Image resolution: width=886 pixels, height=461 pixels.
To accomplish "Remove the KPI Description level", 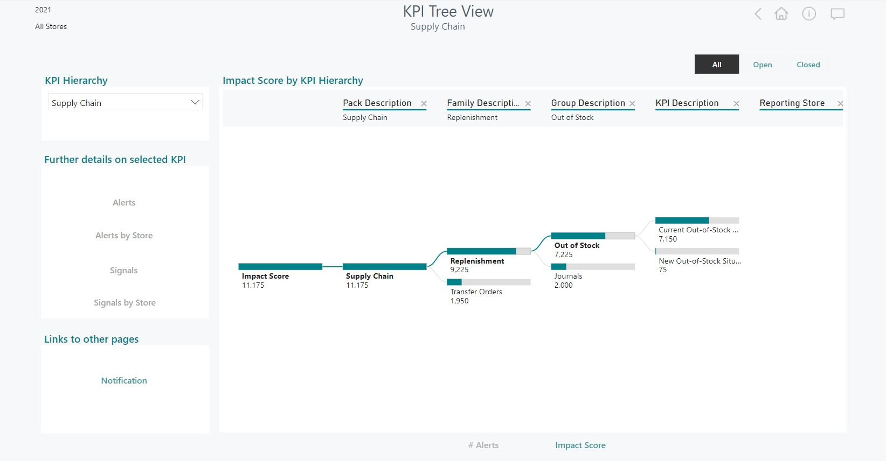I will click(x=736, y=104).
